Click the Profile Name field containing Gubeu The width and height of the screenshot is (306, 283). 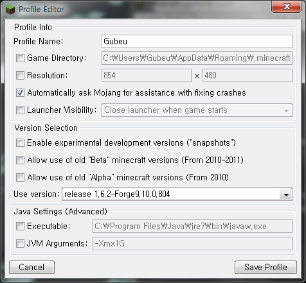click(x=197, y=41)
